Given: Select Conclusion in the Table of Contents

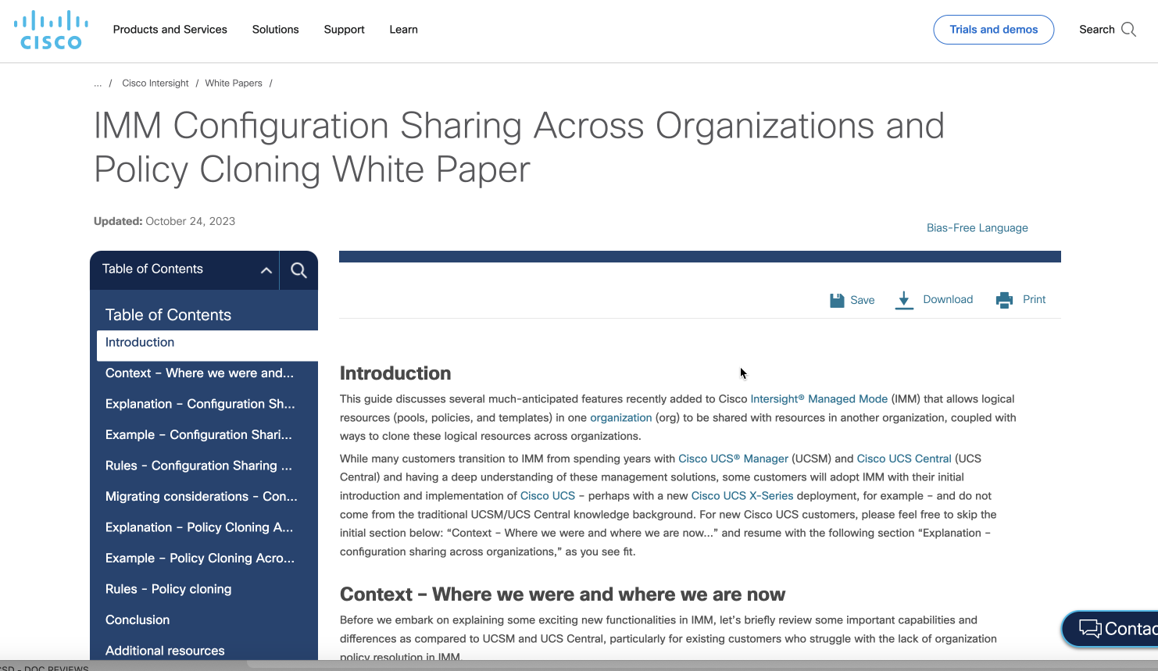Looking at the screenshot, I should click(138, 619).
